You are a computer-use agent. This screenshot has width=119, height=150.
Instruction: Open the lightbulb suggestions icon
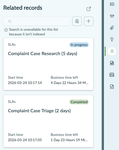pyautogui.click(x=112, y=39)
